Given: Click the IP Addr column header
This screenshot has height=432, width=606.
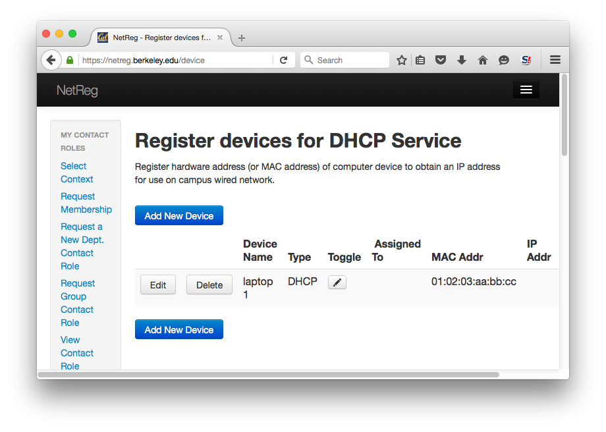Looking at the screenshot, I should (x=539, y=250).
